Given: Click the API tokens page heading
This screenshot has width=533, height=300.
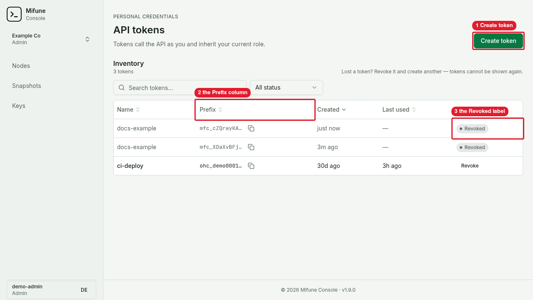Looking at the screenshot, I should 139,30.
